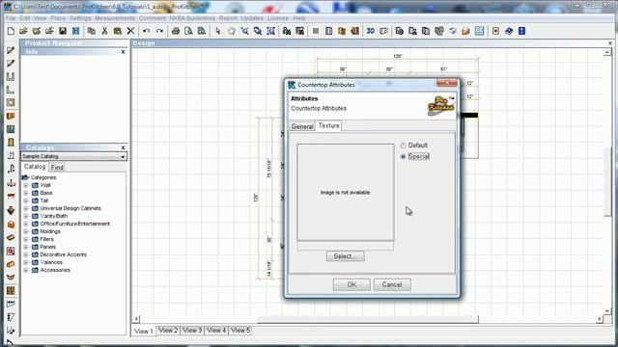Open the NKBA Guidelines menu
The width and height of the screenshot is (618, 347).
[192, 18]
